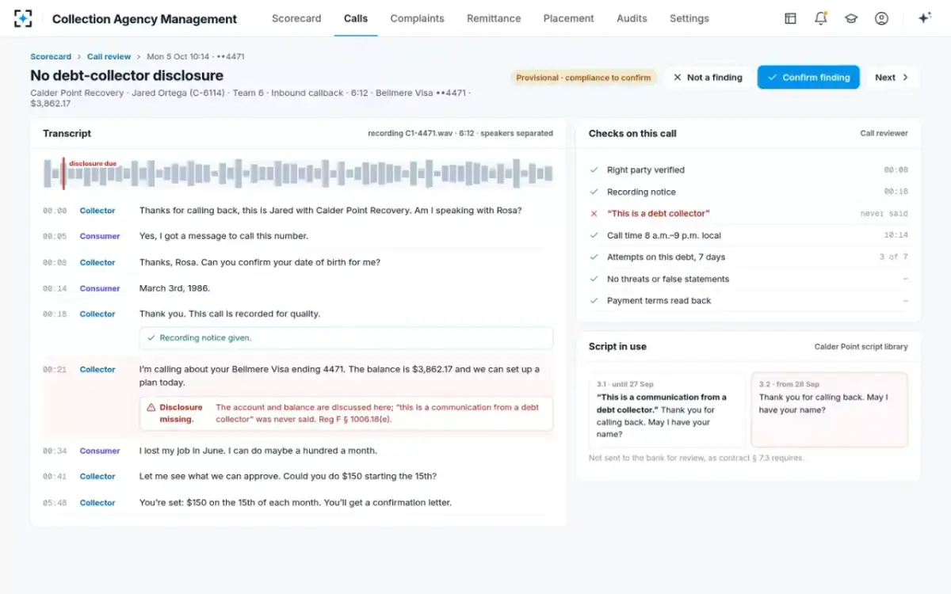Image resolution: width=951 pixels, height=594 pixels.
Task: Open the Complaints tab
Action: [x=417, y=18]
